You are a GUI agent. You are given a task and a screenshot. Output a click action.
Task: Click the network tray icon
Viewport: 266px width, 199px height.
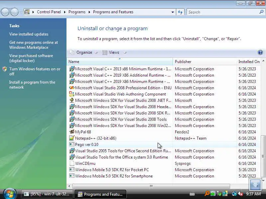(x=234, y=194)
